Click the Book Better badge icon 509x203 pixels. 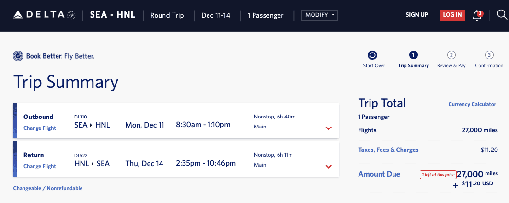(18, 56)
